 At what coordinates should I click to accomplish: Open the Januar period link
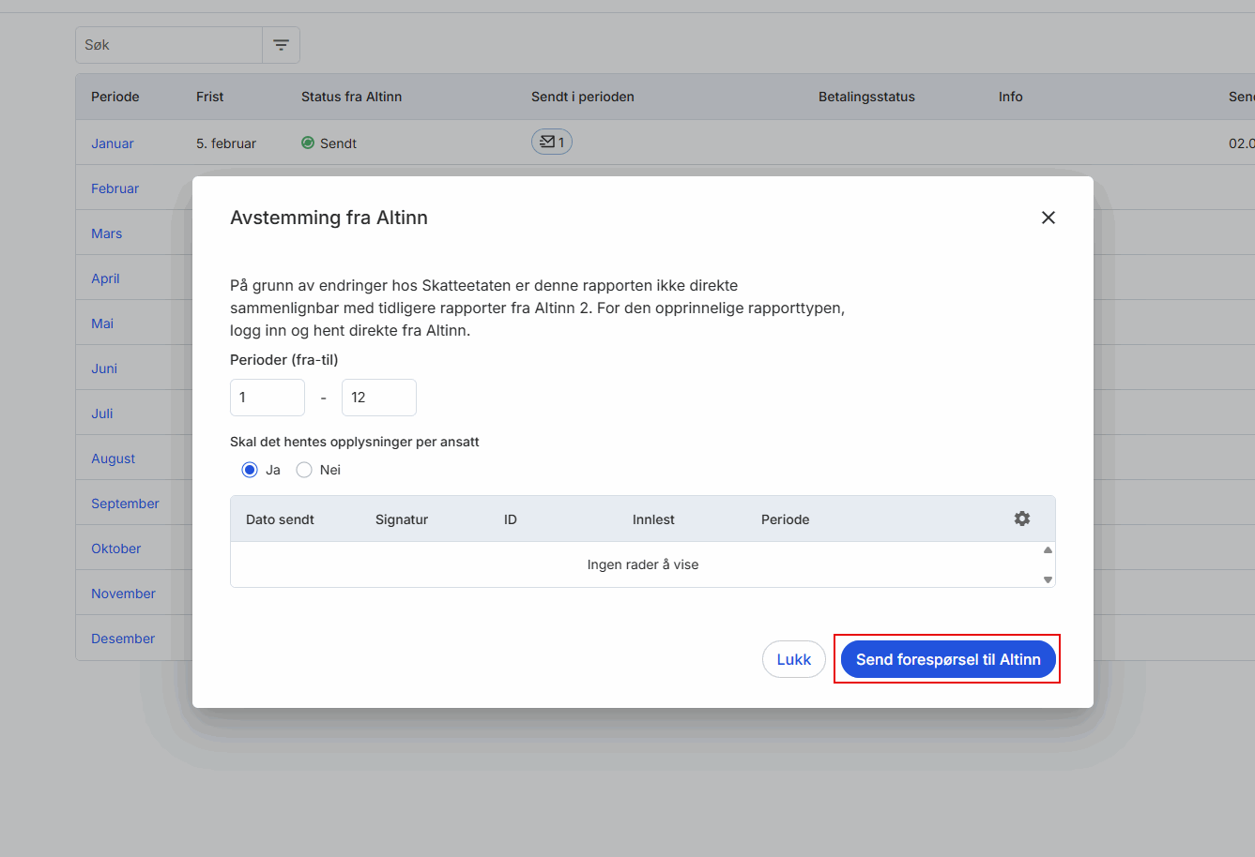[113, 143]
